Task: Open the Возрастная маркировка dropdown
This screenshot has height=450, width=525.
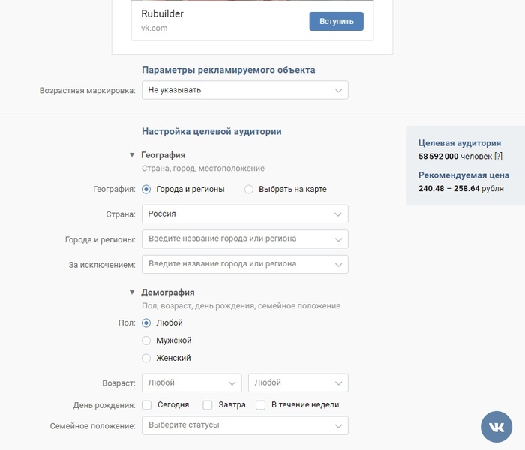Action: coord(244,90)
